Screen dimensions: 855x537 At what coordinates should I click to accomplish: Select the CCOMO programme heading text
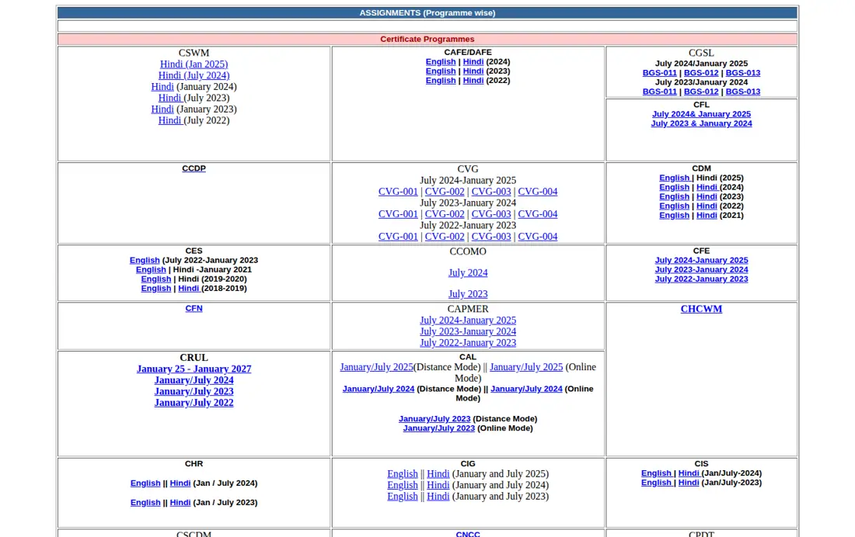[468, 251]
